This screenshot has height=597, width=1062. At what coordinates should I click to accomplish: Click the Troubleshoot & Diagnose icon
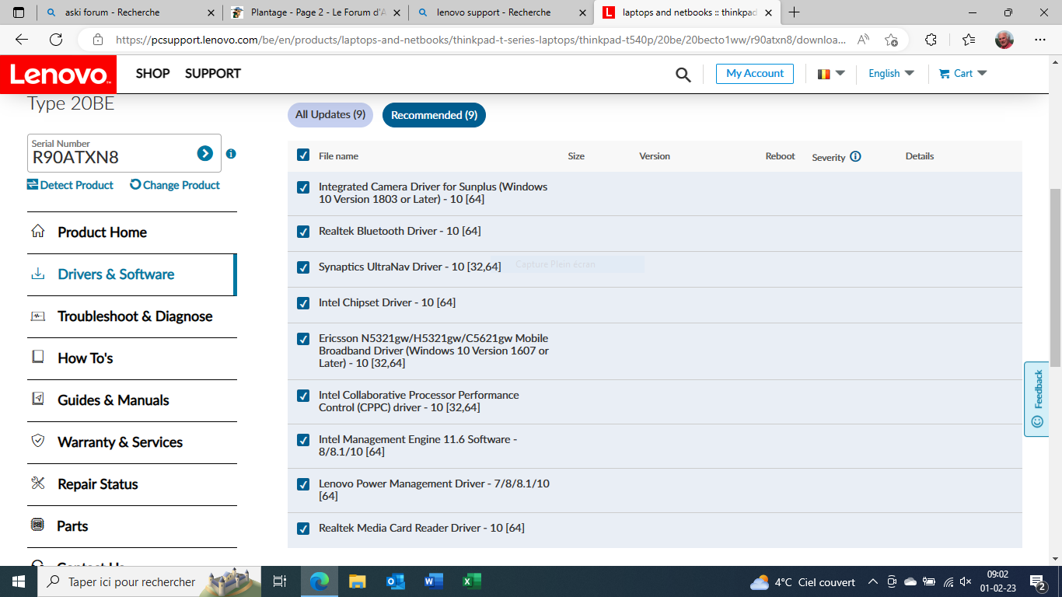tap(37, 316)
